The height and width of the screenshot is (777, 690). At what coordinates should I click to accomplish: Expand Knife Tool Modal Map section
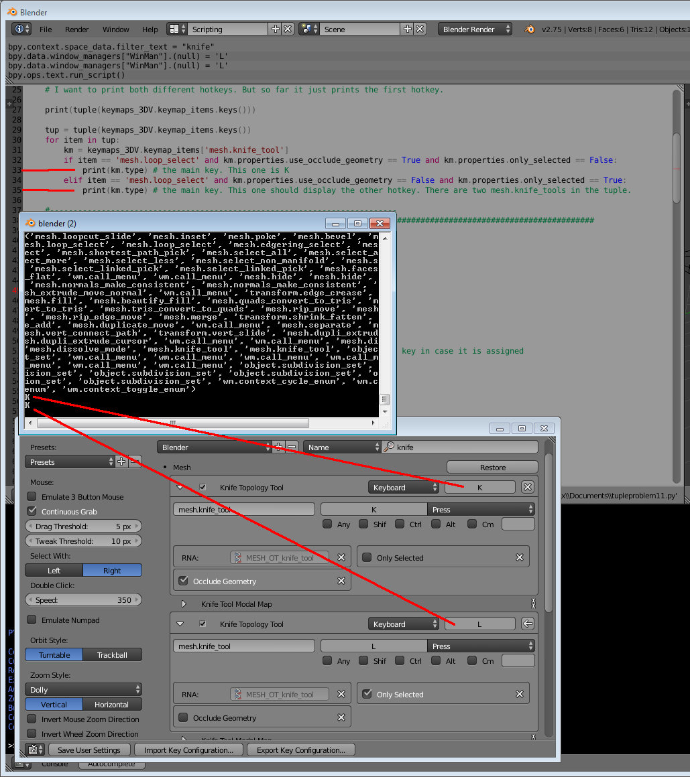coord(184,604)
